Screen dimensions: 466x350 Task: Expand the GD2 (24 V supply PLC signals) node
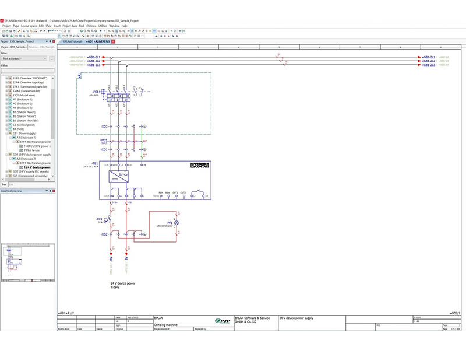tap(6, 171)
